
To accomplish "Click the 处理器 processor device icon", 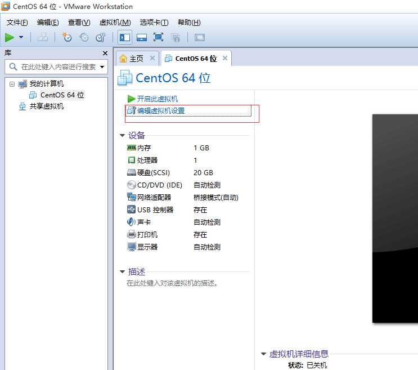I will (132, 160).
